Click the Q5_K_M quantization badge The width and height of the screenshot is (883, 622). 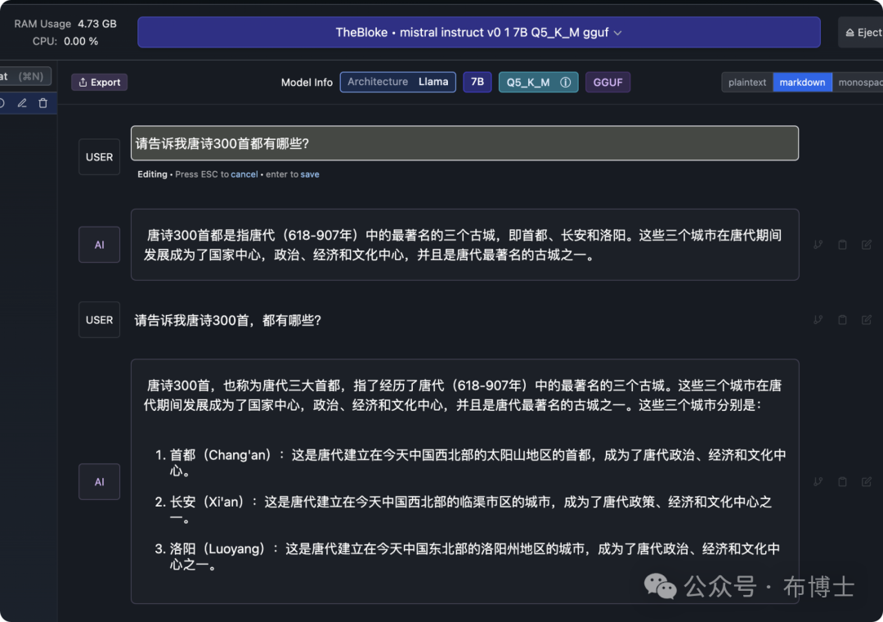[x=538, y=83]
